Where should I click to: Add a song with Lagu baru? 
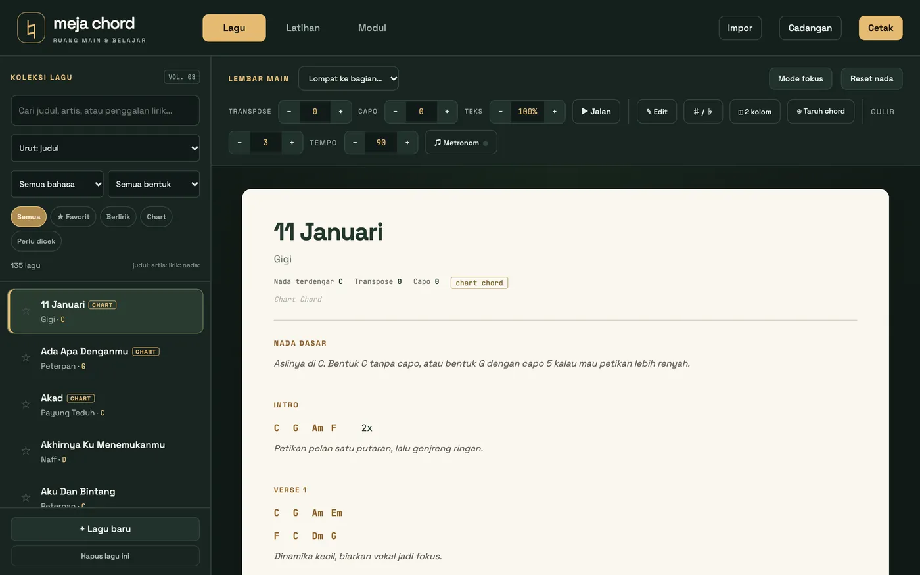pos(105,529)
